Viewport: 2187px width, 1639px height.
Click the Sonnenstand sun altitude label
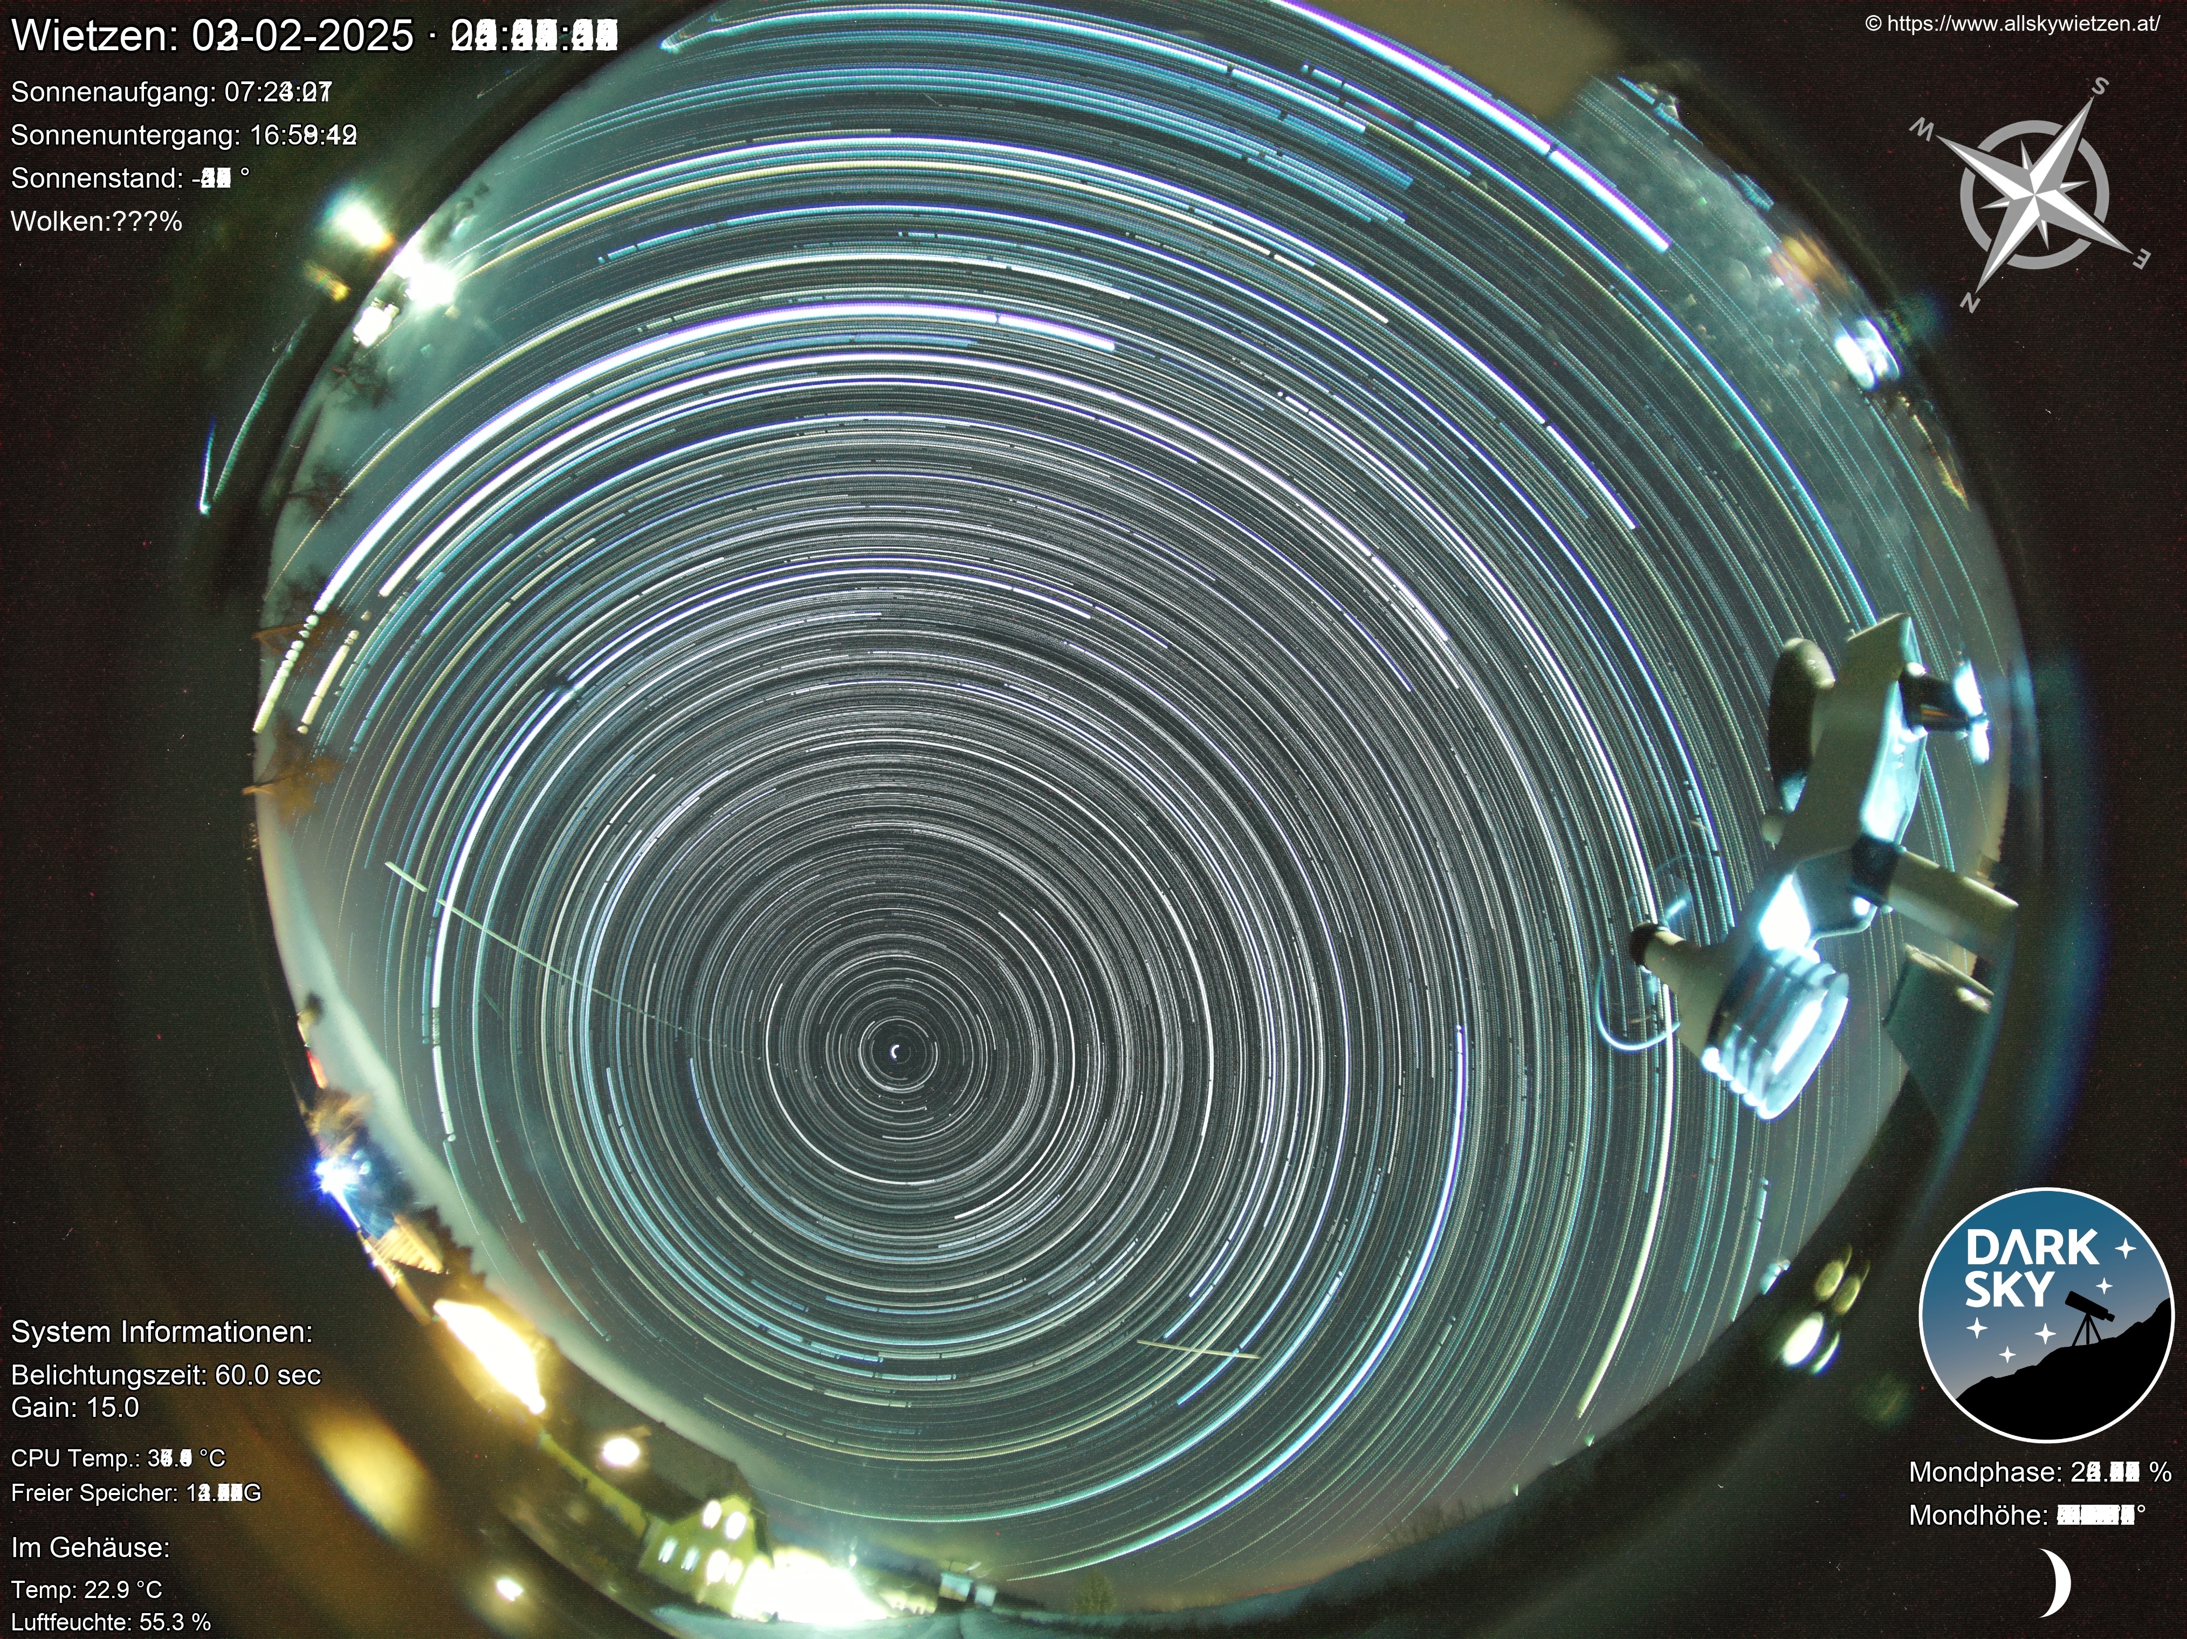(129, 178)
